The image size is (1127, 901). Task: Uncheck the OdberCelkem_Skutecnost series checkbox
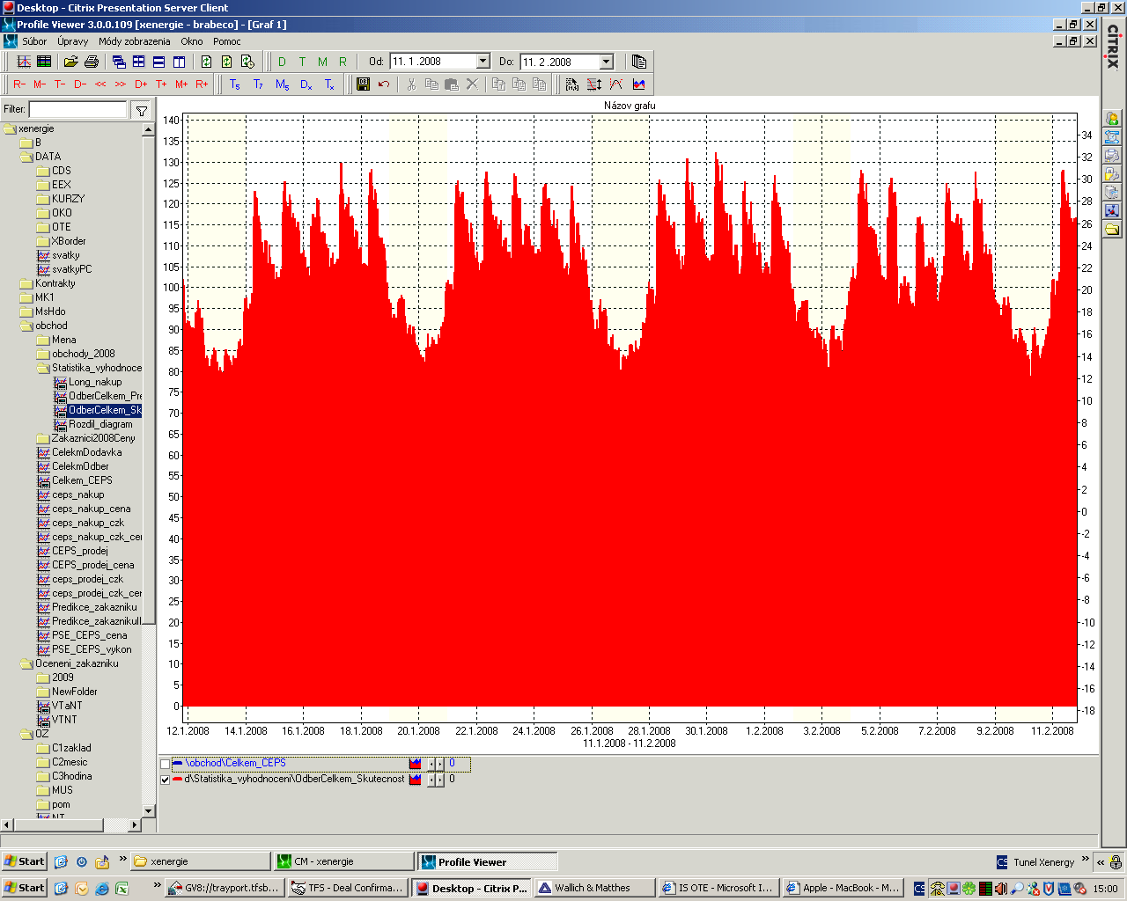point(165,779)
